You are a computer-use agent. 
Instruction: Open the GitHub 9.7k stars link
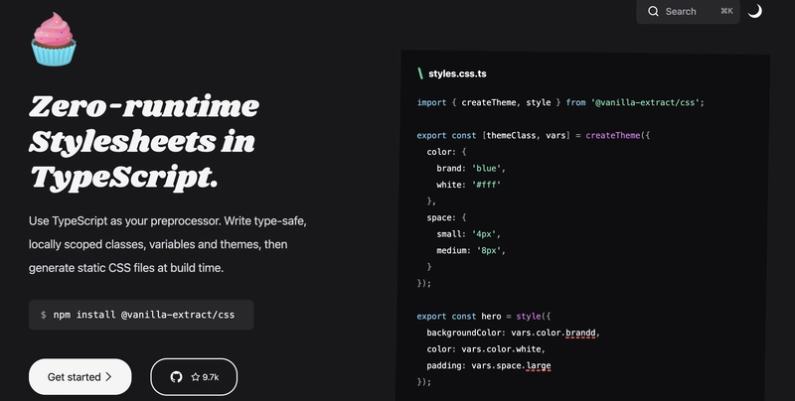(x=194, y=377)
